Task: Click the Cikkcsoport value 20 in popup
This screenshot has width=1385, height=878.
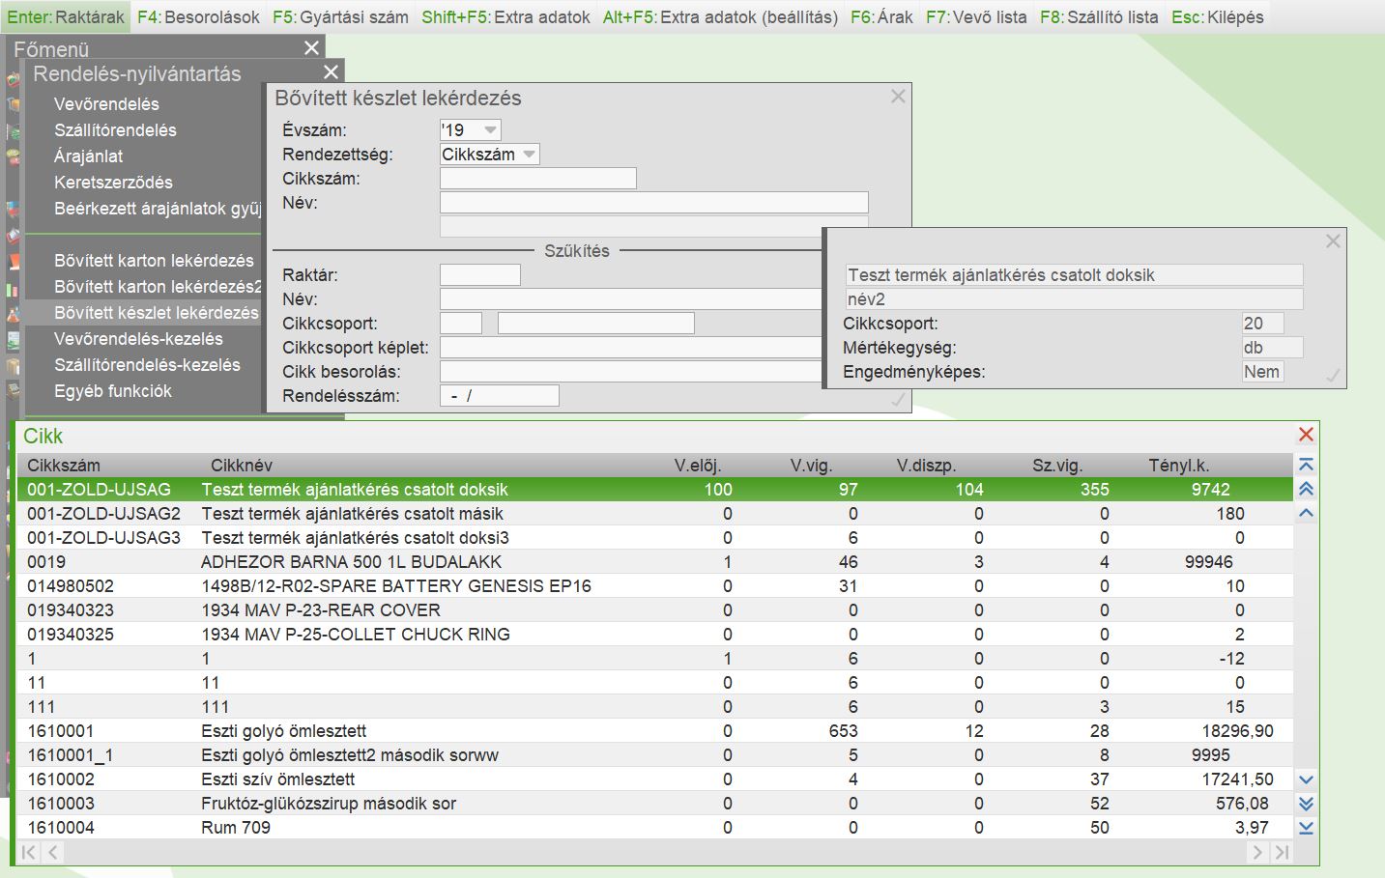Action: 1262,324
